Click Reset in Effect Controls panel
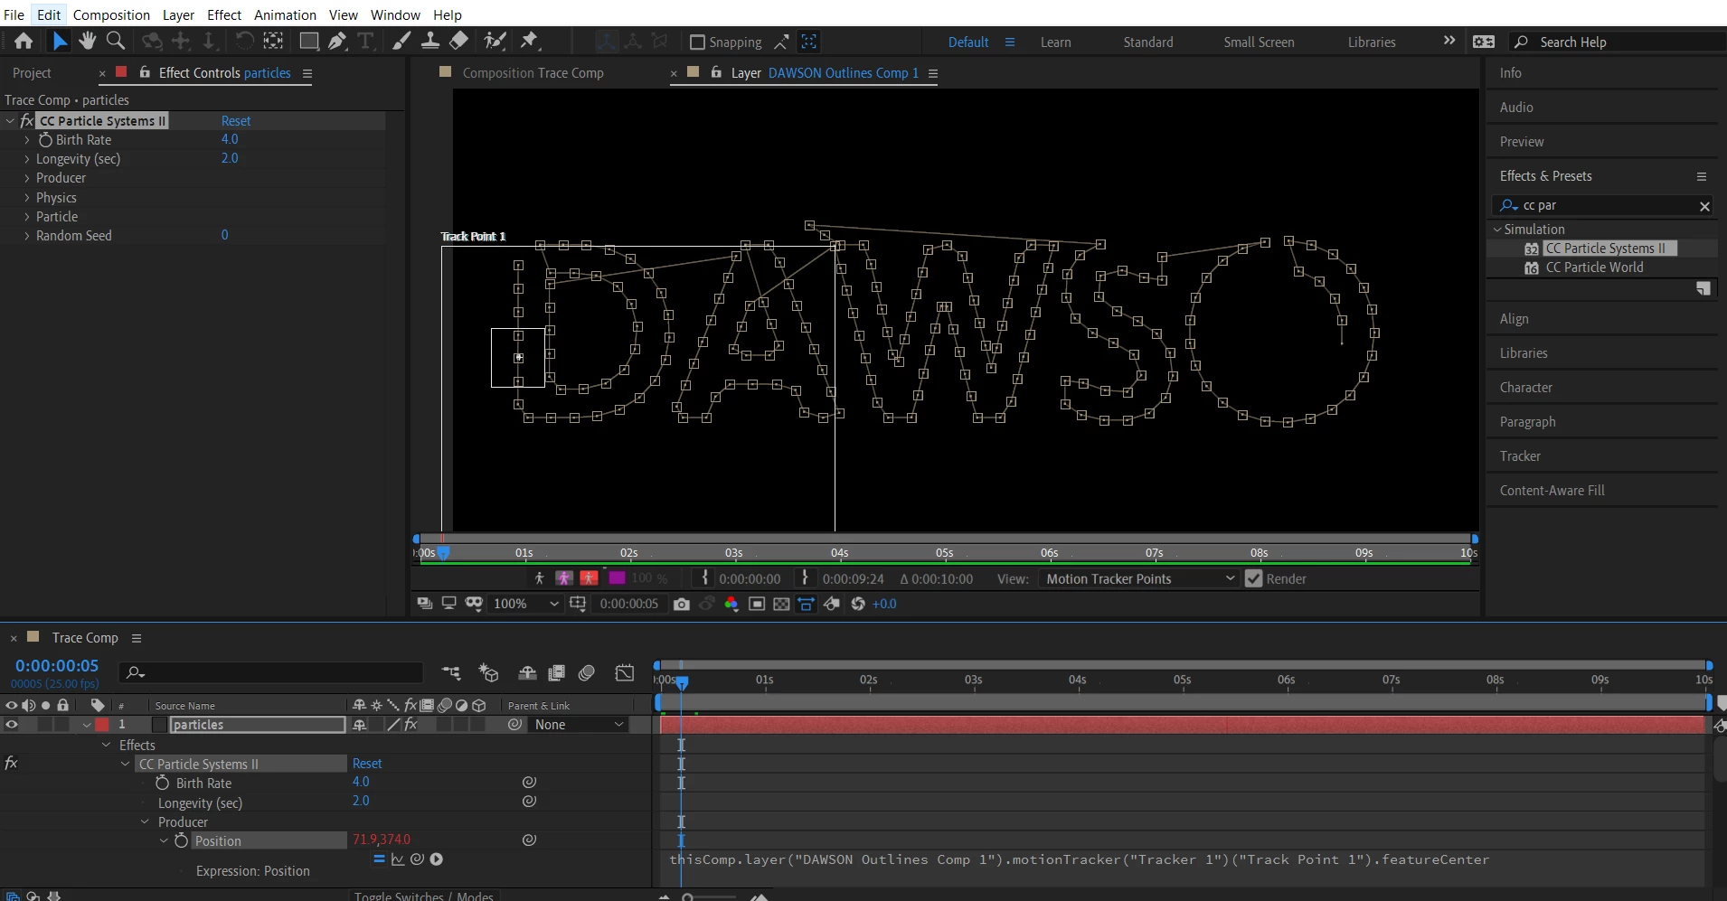 coord(236,121)
